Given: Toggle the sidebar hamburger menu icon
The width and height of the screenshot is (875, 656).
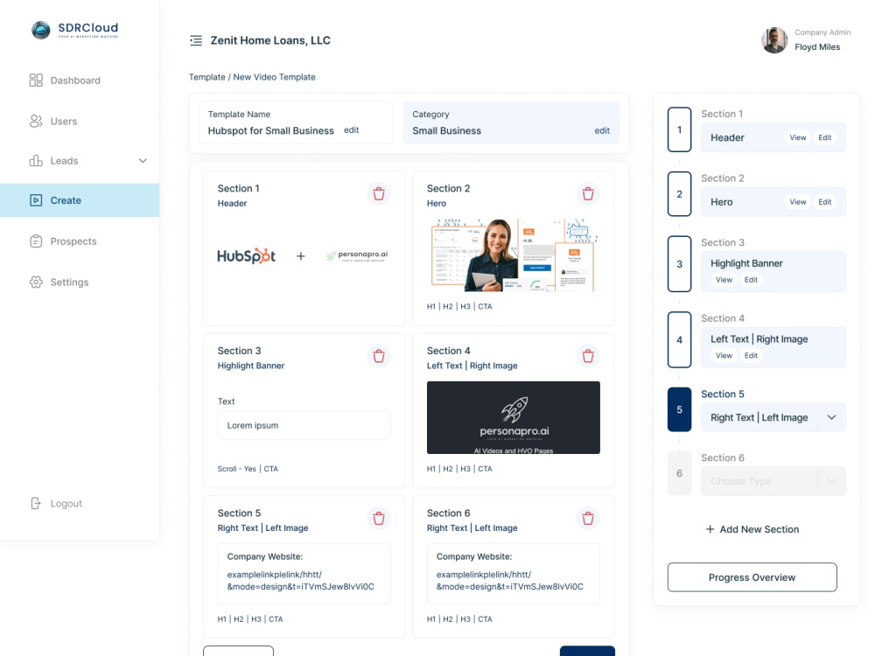Looking at the screenshot, I should [196, 40].
